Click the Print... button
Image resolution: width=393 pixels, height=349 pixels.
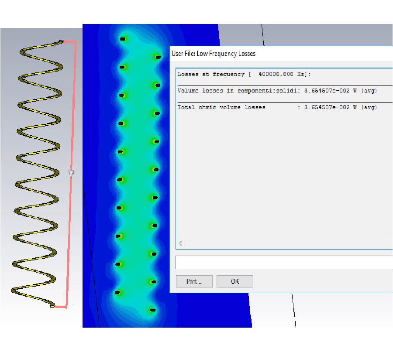click(x=194, y=281)
